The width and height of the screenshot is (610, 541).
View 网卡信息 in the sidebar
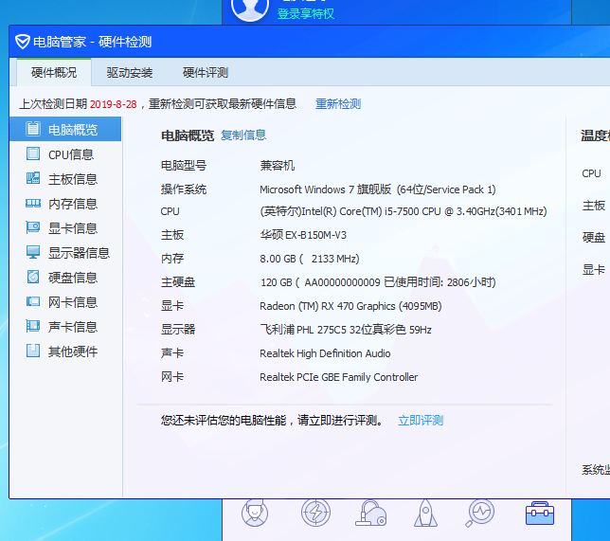click(65, 302)
